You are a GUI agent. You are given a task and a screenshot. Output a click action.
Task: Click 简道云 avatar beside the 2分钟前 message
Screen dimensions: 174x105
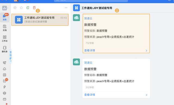tap(76, 62)
